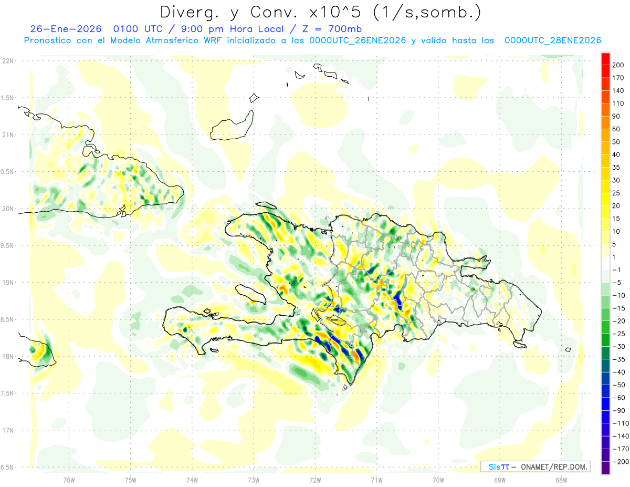Screen dimensions: 630x487
Task: Click the 21N latitude label
Action: [x=7, y=134]
